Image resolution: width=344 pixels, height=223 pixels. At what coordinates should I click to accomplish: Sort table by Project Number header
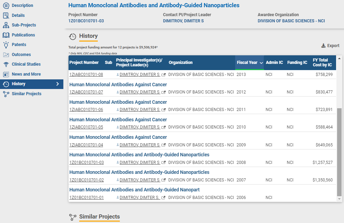84,63
